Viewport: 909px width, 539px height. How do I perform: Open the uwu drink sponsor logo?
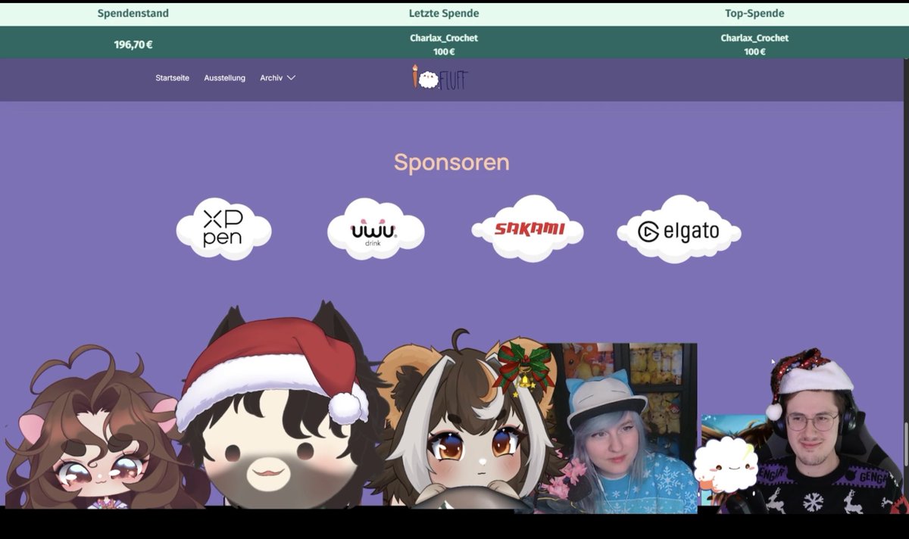click(376, 229)
